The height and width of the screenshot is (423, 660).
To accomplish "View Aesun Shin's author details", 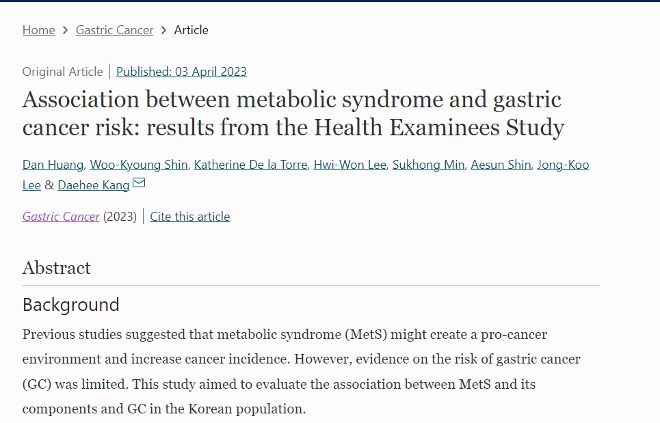I will point(501,164).
